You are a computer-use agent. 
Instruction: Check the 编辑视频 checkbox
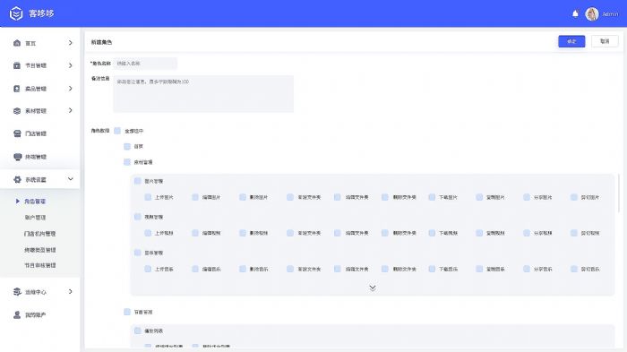195,233
